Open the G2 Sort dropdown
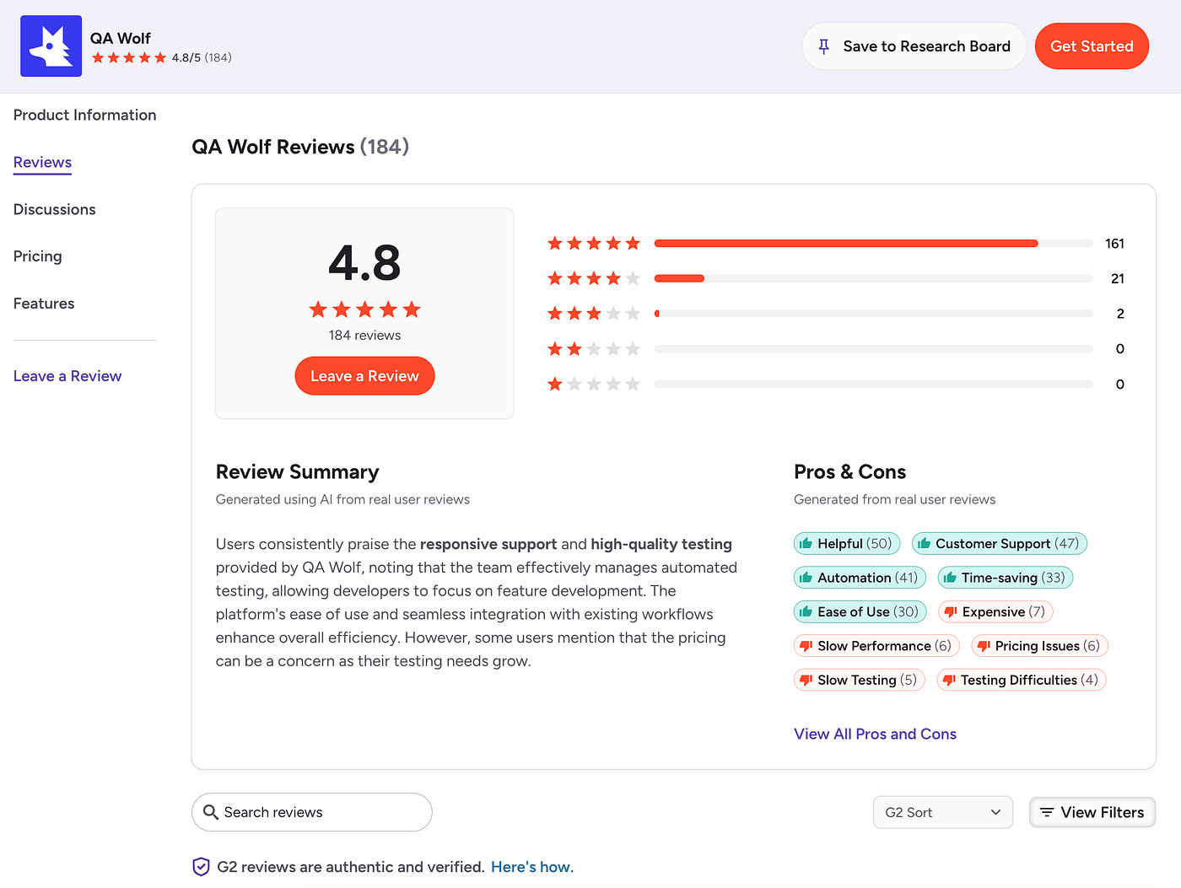This screenshot has width=1181, height=888. pyautogui.click(x=943, y=812)
